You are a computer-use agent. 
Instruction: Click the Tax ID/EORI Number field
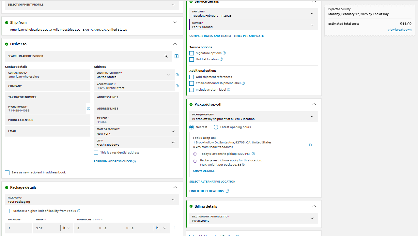click(x=48, y=97)
